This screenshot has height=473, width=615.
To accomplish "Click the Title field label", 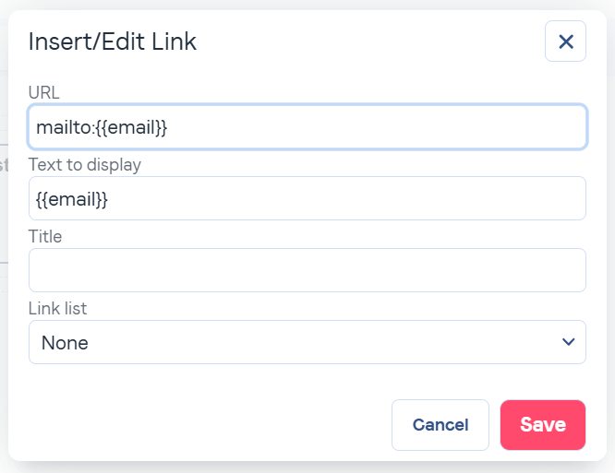I will tap(45, 236).
